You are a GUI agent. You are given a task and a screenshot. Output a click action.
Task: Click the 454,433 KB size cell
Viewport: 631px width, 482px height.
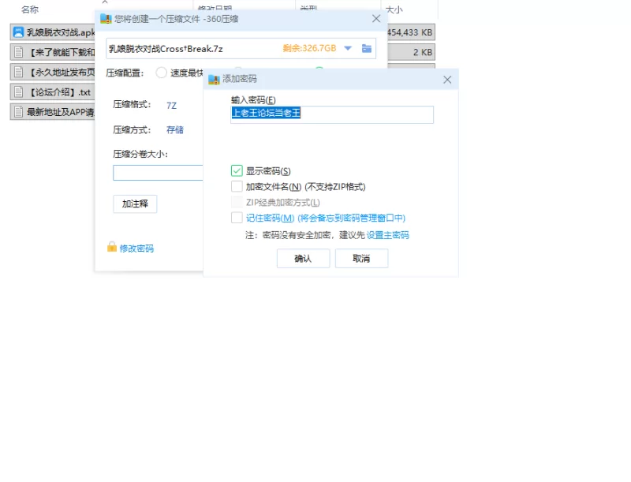pos(409,32)
